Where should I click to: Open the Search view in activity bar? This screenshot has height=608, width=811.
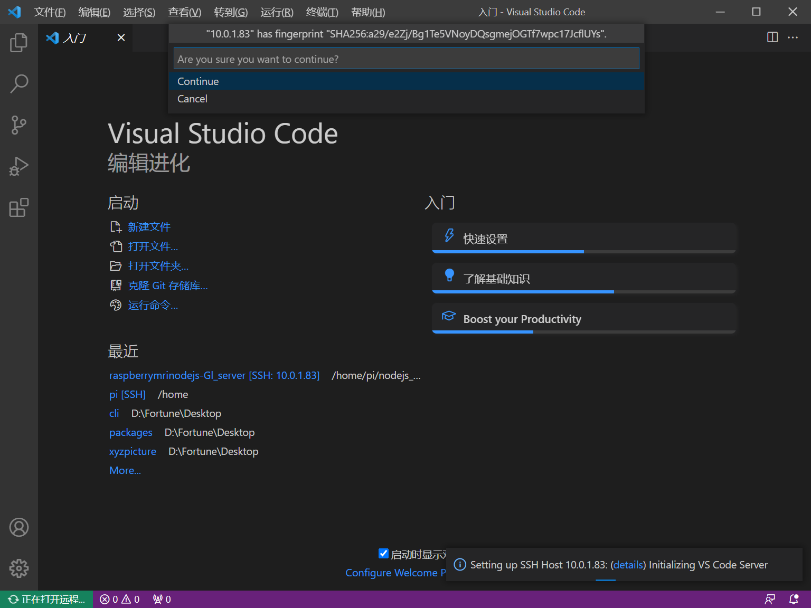[x=19, y=83]
